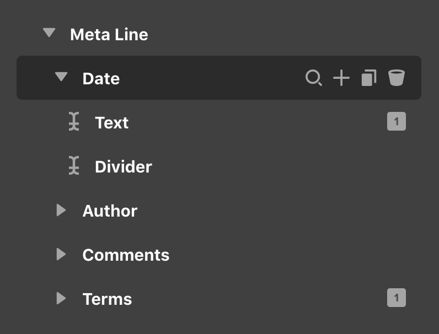This screenshot has width=439, height=334.
Task: Click the text cursor icon beside Divider
Action: (x=74, y=165)
